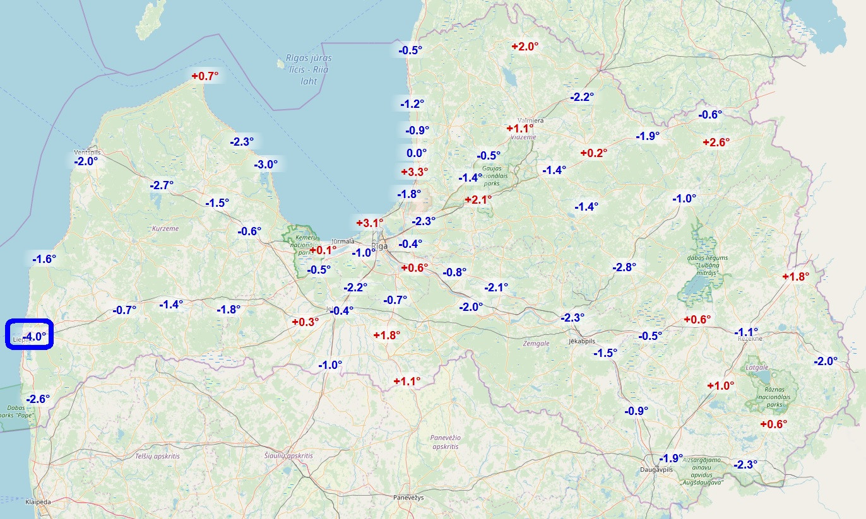Click the Panevėžys city label
Screen dimensions: 866x519
(408, 498)
